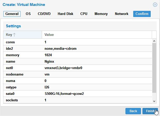
Task: Open the OS tab
Action: [x=28, y=14]
